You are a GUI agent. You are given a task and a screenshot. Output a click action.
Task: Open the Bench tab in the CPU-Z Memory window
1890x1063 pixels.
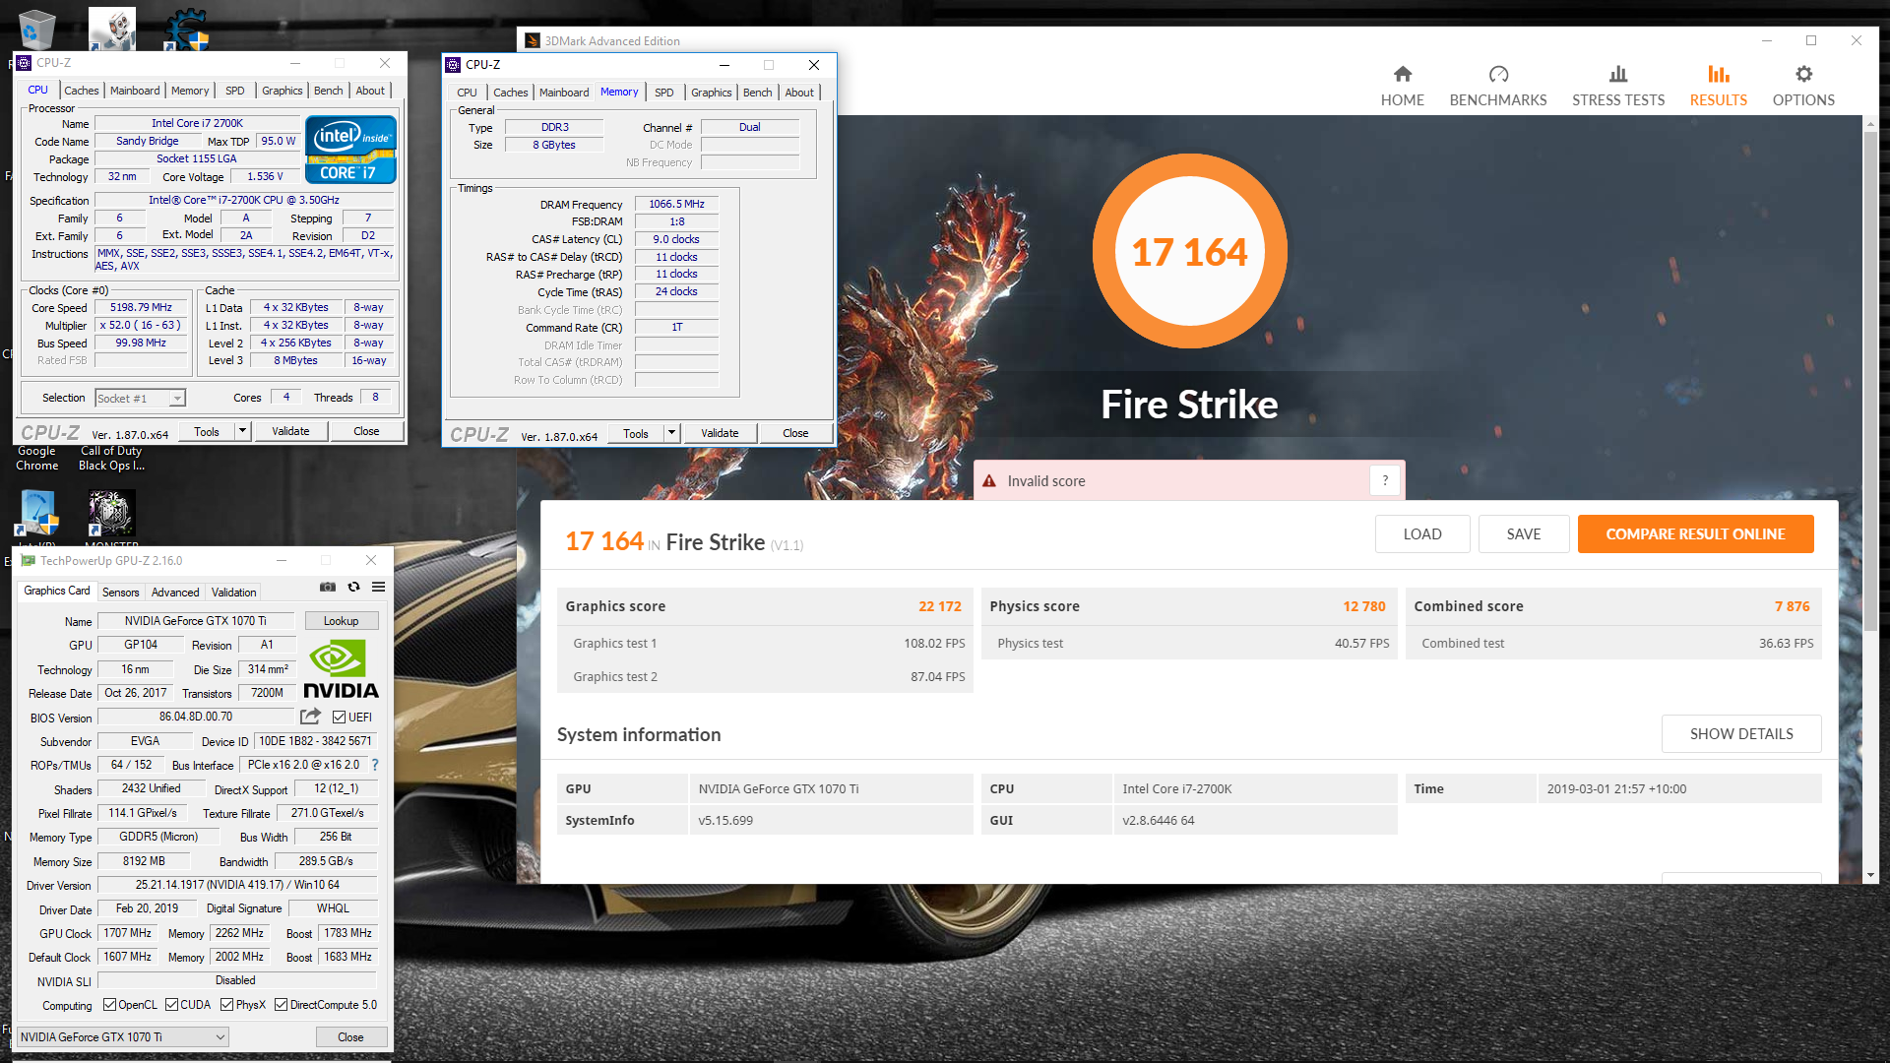(758, 93)
